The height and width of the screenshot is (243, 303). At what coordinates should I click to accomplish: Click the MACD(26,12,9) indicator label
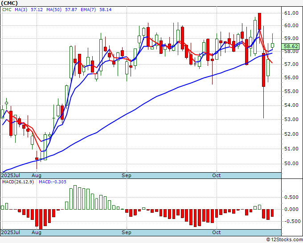18,182
